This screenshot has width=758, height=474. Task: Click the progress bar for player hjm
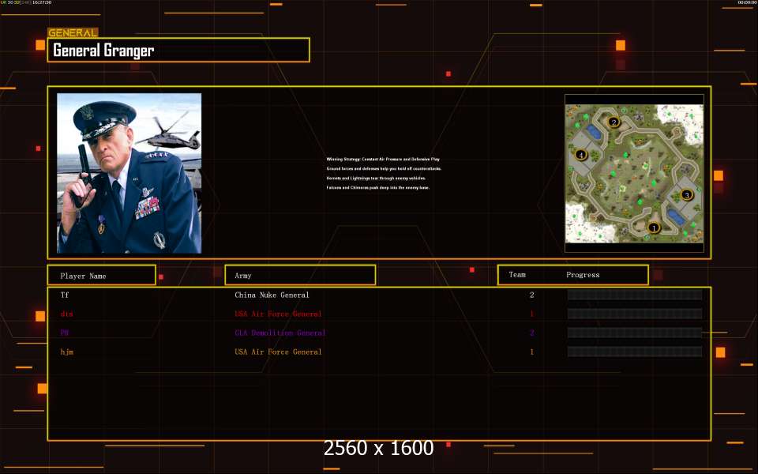point(634,352)
